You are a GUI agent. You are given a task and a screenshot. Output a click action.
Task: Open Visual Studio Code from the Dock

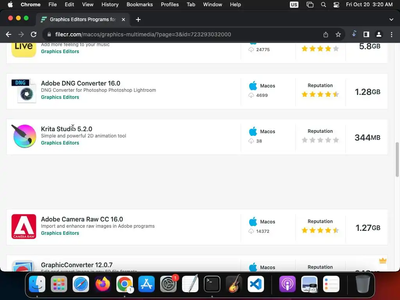point(255,284)
